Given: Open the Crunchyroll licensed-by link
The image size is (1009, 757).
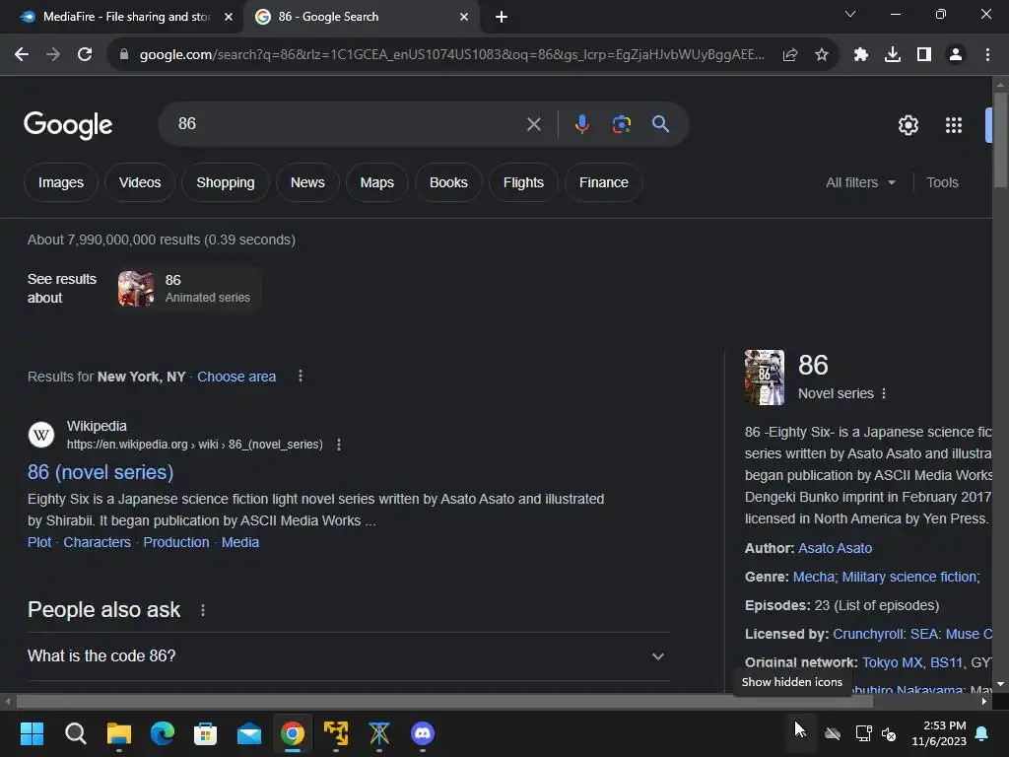Looking at the screenshot, I should coord(869,634).
